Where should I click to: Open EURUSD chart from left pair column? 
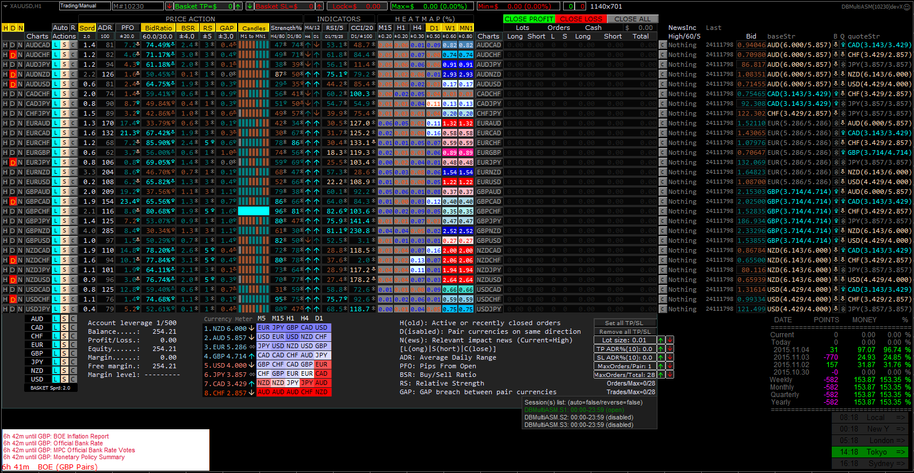point(38,182)
